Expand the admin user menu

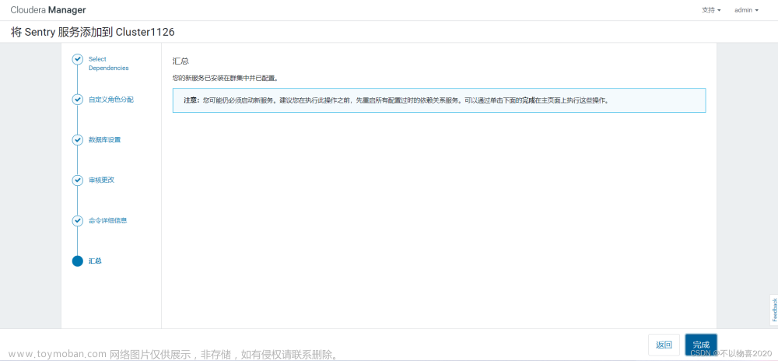(x=746, y=10)
